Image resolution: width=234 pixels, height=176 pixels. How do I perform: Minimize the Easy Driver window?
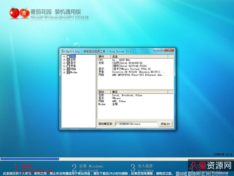[x=156, y=50]
